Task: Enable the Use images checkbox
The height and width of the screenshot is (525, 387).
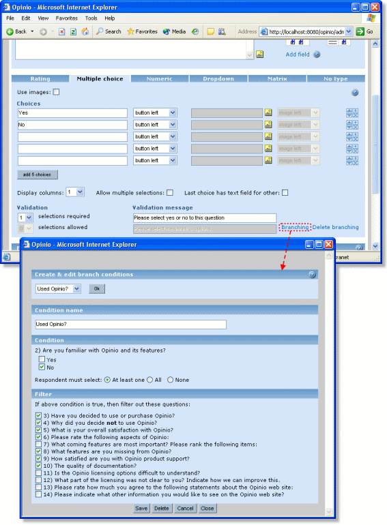Action: coord(56,92)
